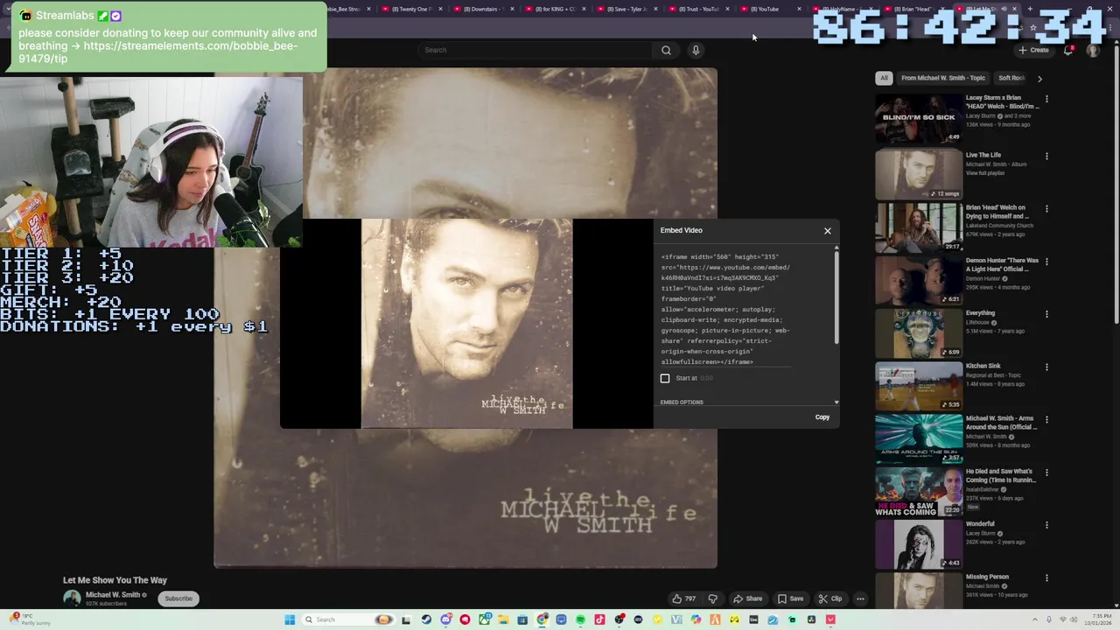This screenshot has width=1120, height=630.
Task: Click the weather widget on taskbar
Action: point(31,619)
